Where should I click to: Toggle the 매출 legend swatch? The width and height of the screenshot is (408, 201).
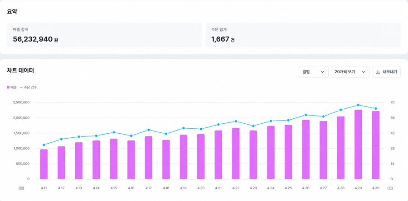[x=8, y=88]
